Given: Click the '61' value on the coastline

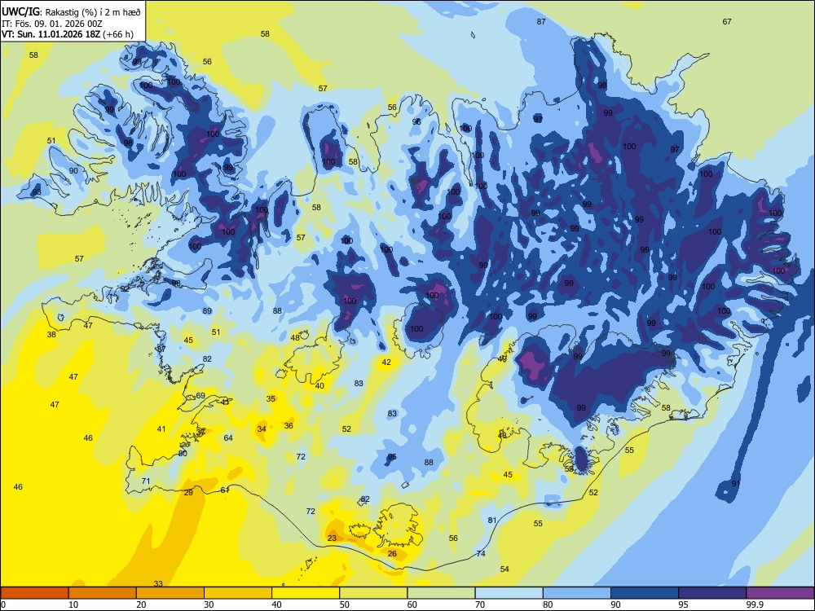Looking at the screenshot, I should coord(225,490).
